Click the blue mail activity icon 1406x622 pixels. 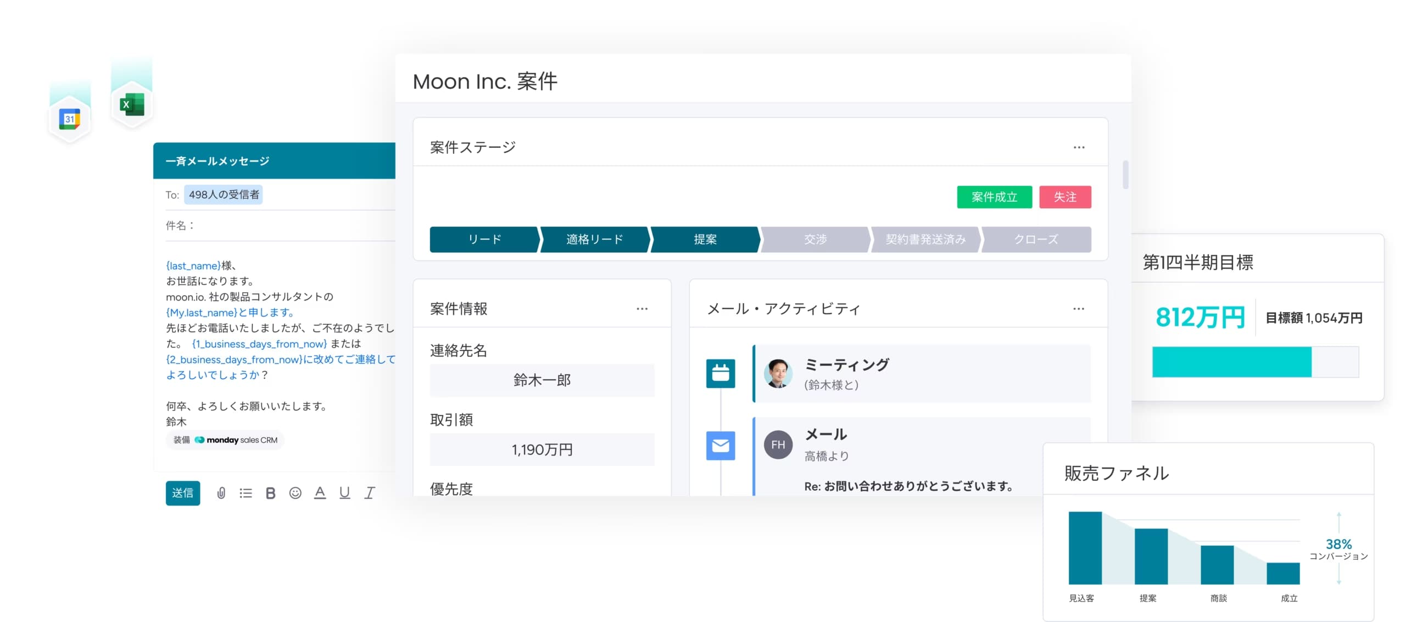pyautogui.click(x=720, y=445)
